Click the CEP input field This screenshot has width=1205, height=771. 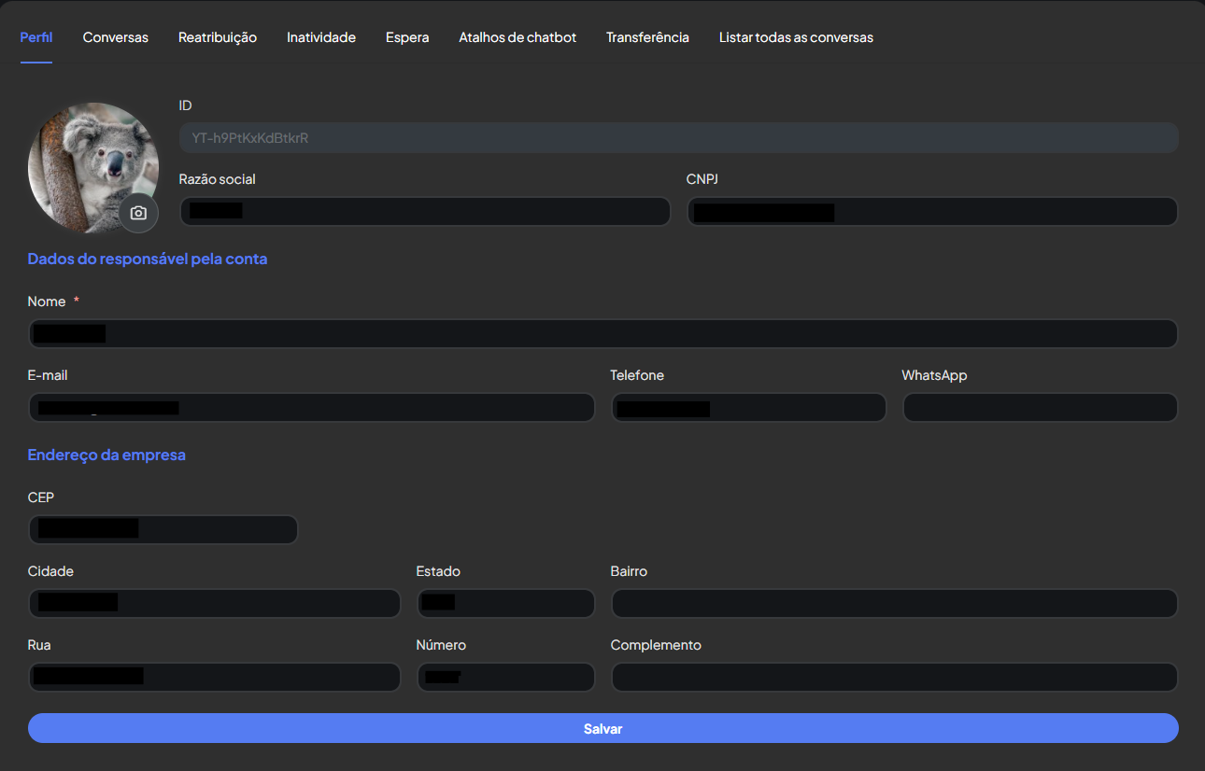163,529
